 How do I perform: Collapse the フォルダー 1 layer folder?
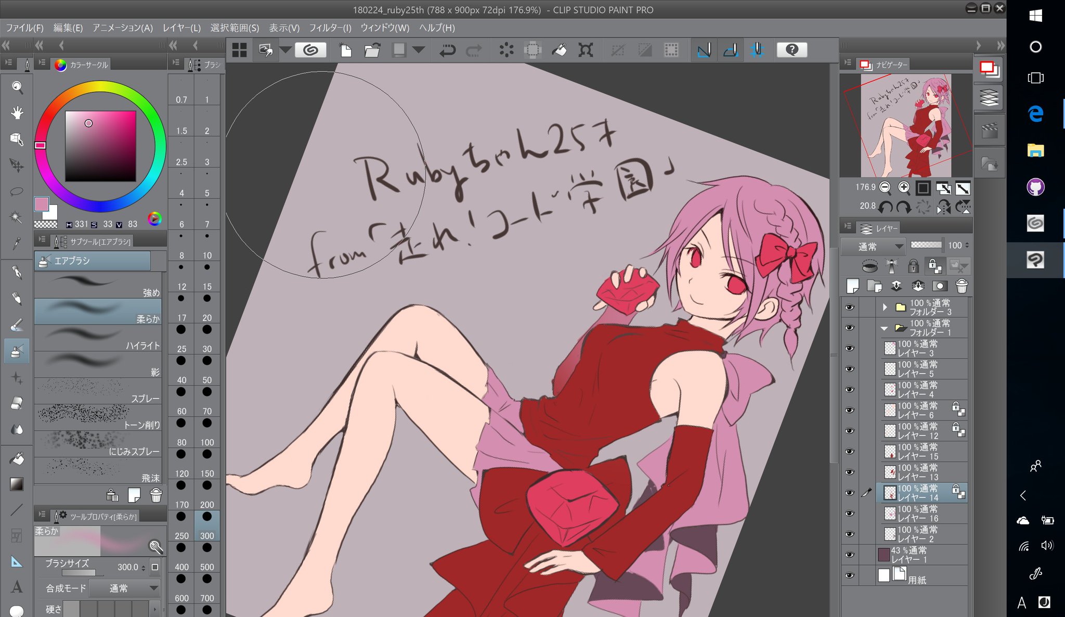[x=884, y=328]
